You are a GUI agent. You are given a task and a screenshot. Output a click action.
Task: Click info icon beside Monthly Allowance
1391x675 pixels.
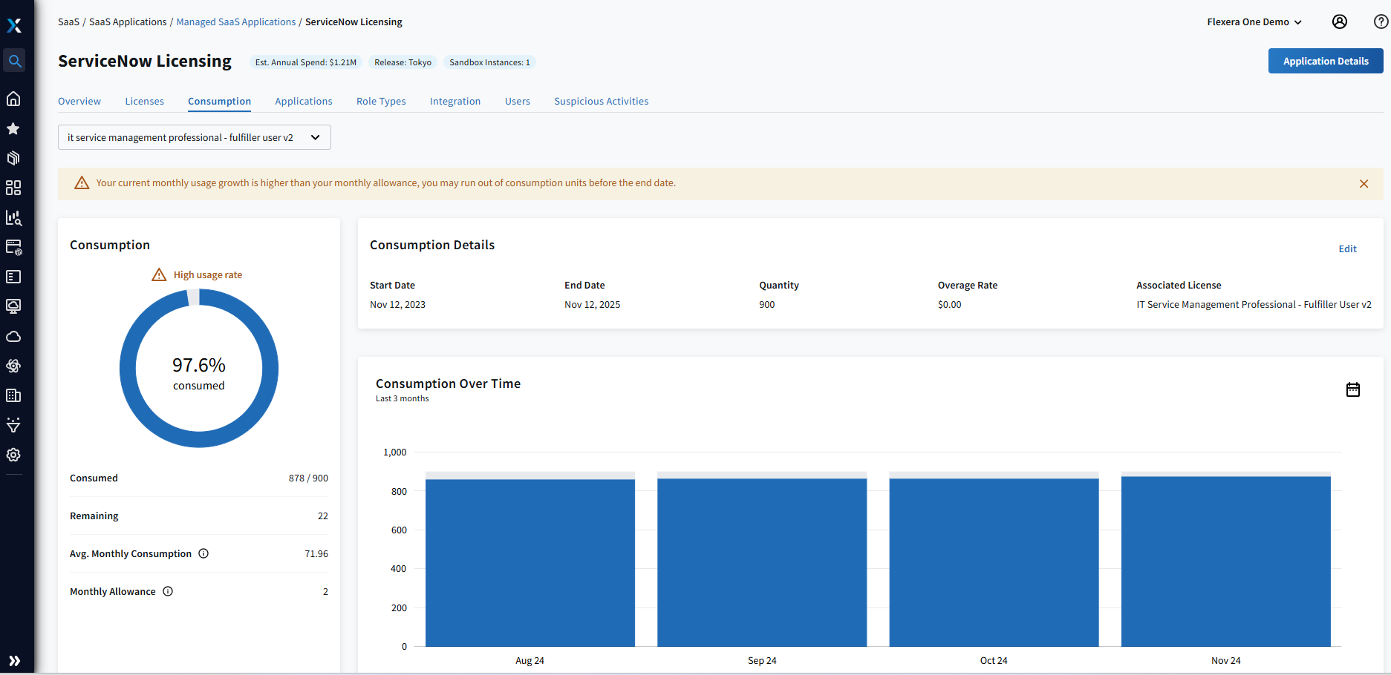pyautogui.click(x=168, y=591)
